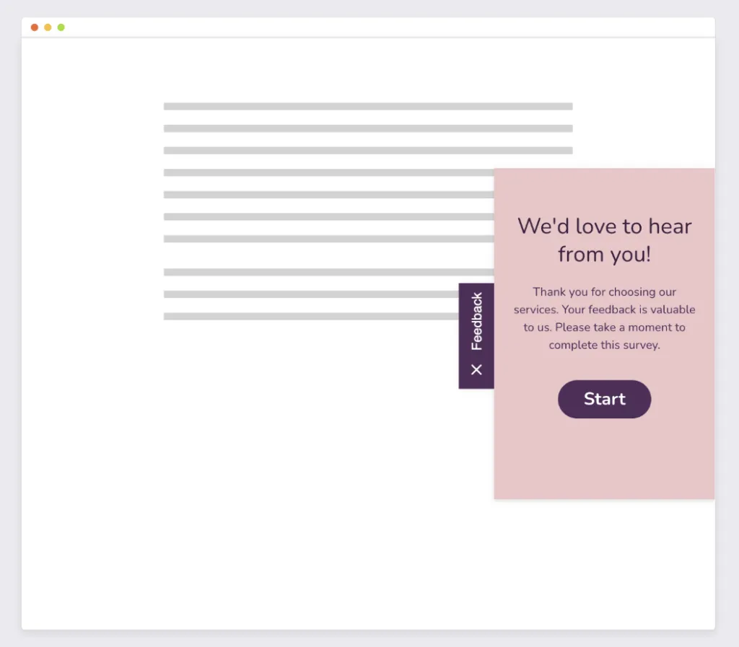Click inside the browser toolbar strip

[x=361, y=27]
